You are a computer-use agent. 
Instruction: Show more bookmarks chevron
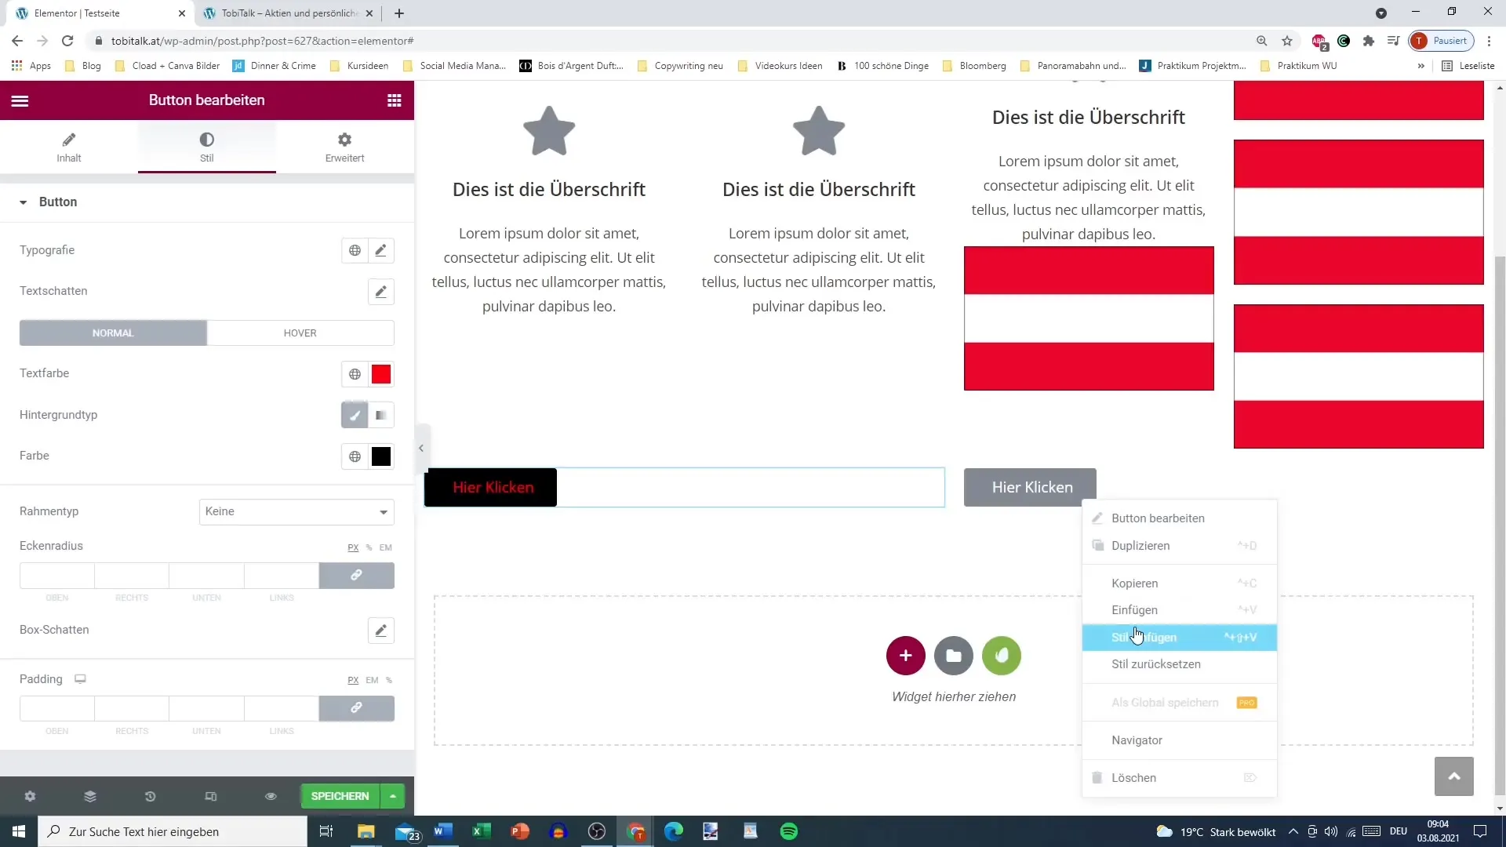tap(1421, 66)
